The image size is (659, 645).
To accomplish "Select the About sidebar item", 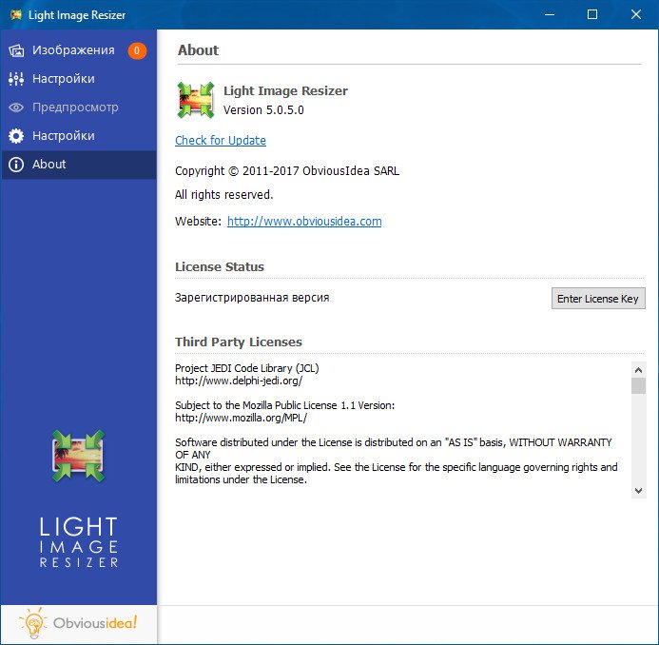I will [49, 165].
